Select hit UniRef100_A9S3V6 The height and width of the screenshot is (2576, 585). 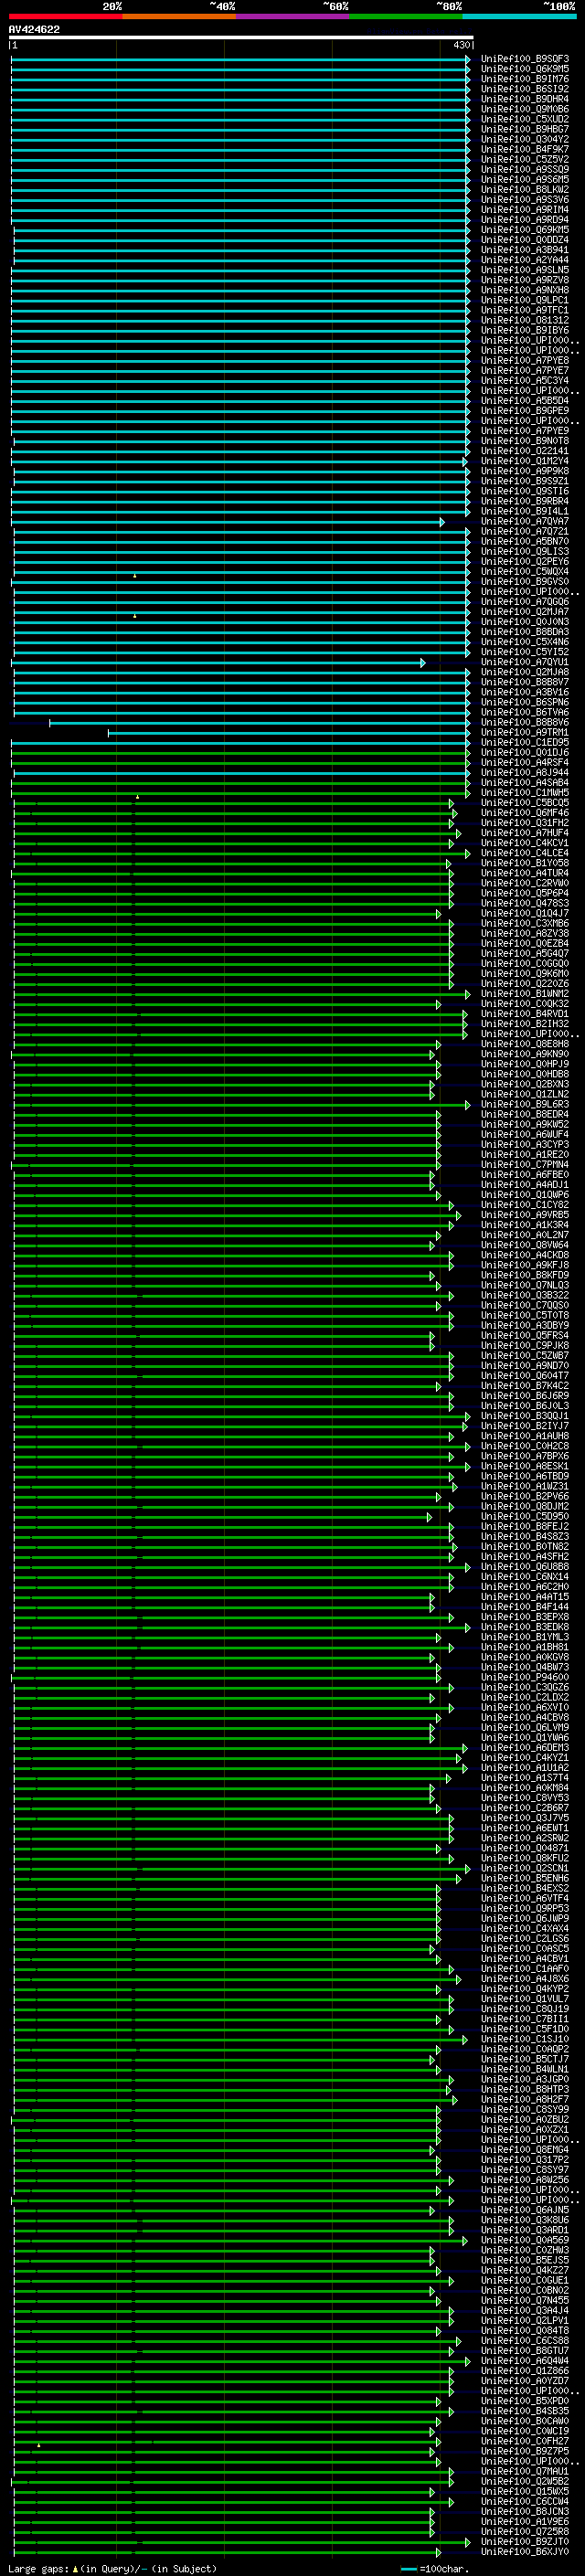coord(524,199)
